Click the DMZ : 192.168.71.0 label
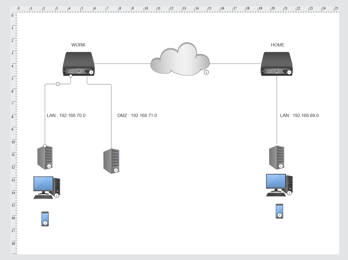 [x=137, y=115]
